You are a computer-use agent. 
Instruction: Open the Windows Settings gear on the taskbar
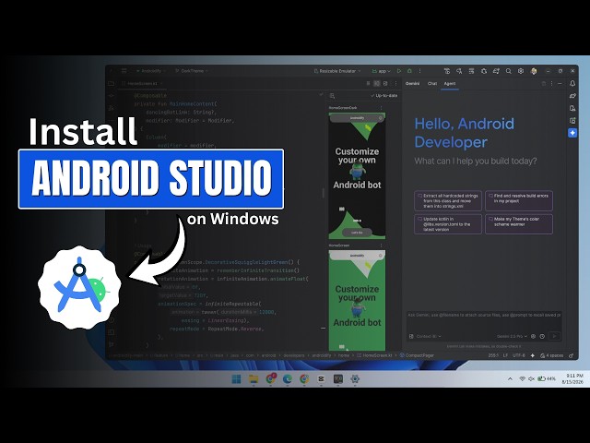tap(355, 378)
